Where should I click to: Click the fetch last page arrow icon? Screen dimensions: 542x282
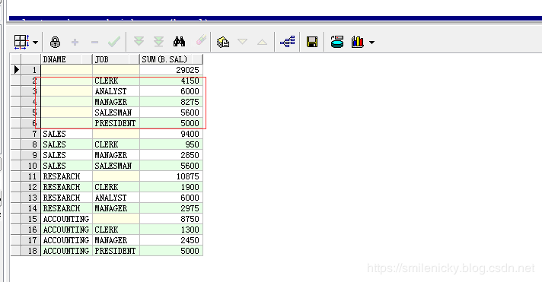(x=158, y=42)
